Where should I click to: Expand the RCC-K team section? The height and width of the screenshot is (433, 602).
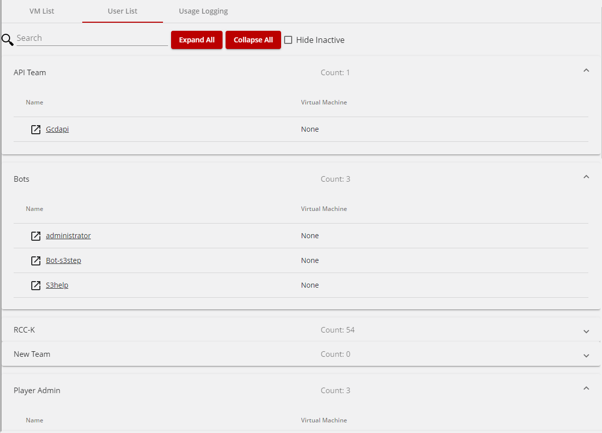tap(586, 332)
